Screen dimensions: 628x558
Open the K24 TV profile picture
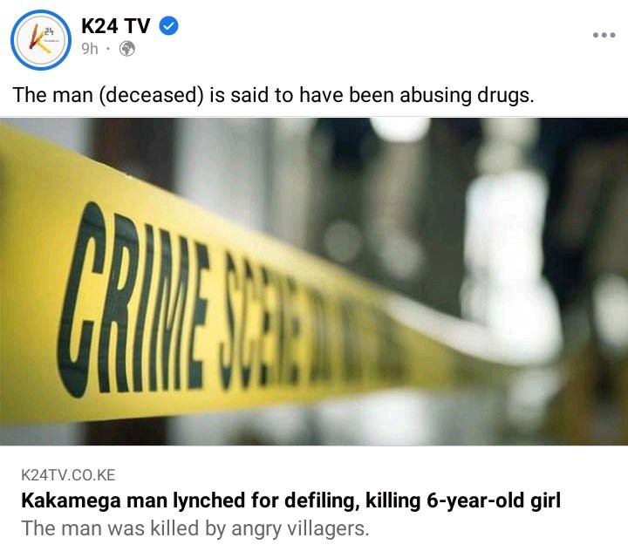[41, 40]
